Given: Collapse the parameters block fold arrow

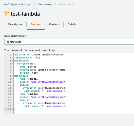Looking at the screenshot, I should (12, 61).
